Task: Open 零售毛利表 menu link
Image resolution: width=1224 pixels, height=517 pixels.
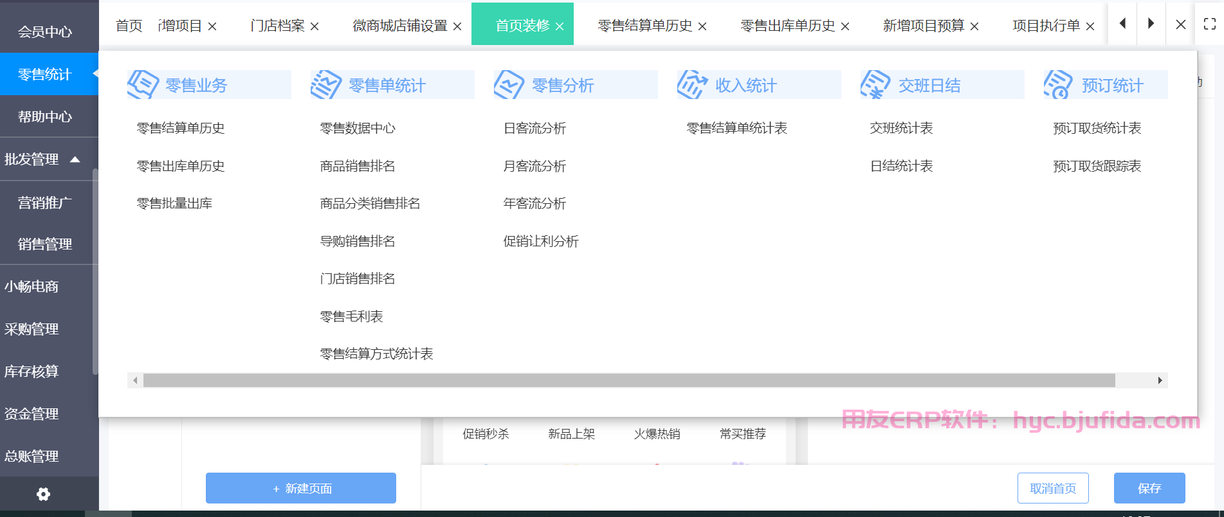Action: pyautogui.click(x=351, y=316)
